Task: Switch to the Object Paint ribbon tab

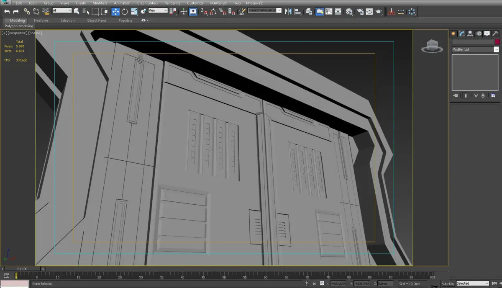Action: click(97, 21)
